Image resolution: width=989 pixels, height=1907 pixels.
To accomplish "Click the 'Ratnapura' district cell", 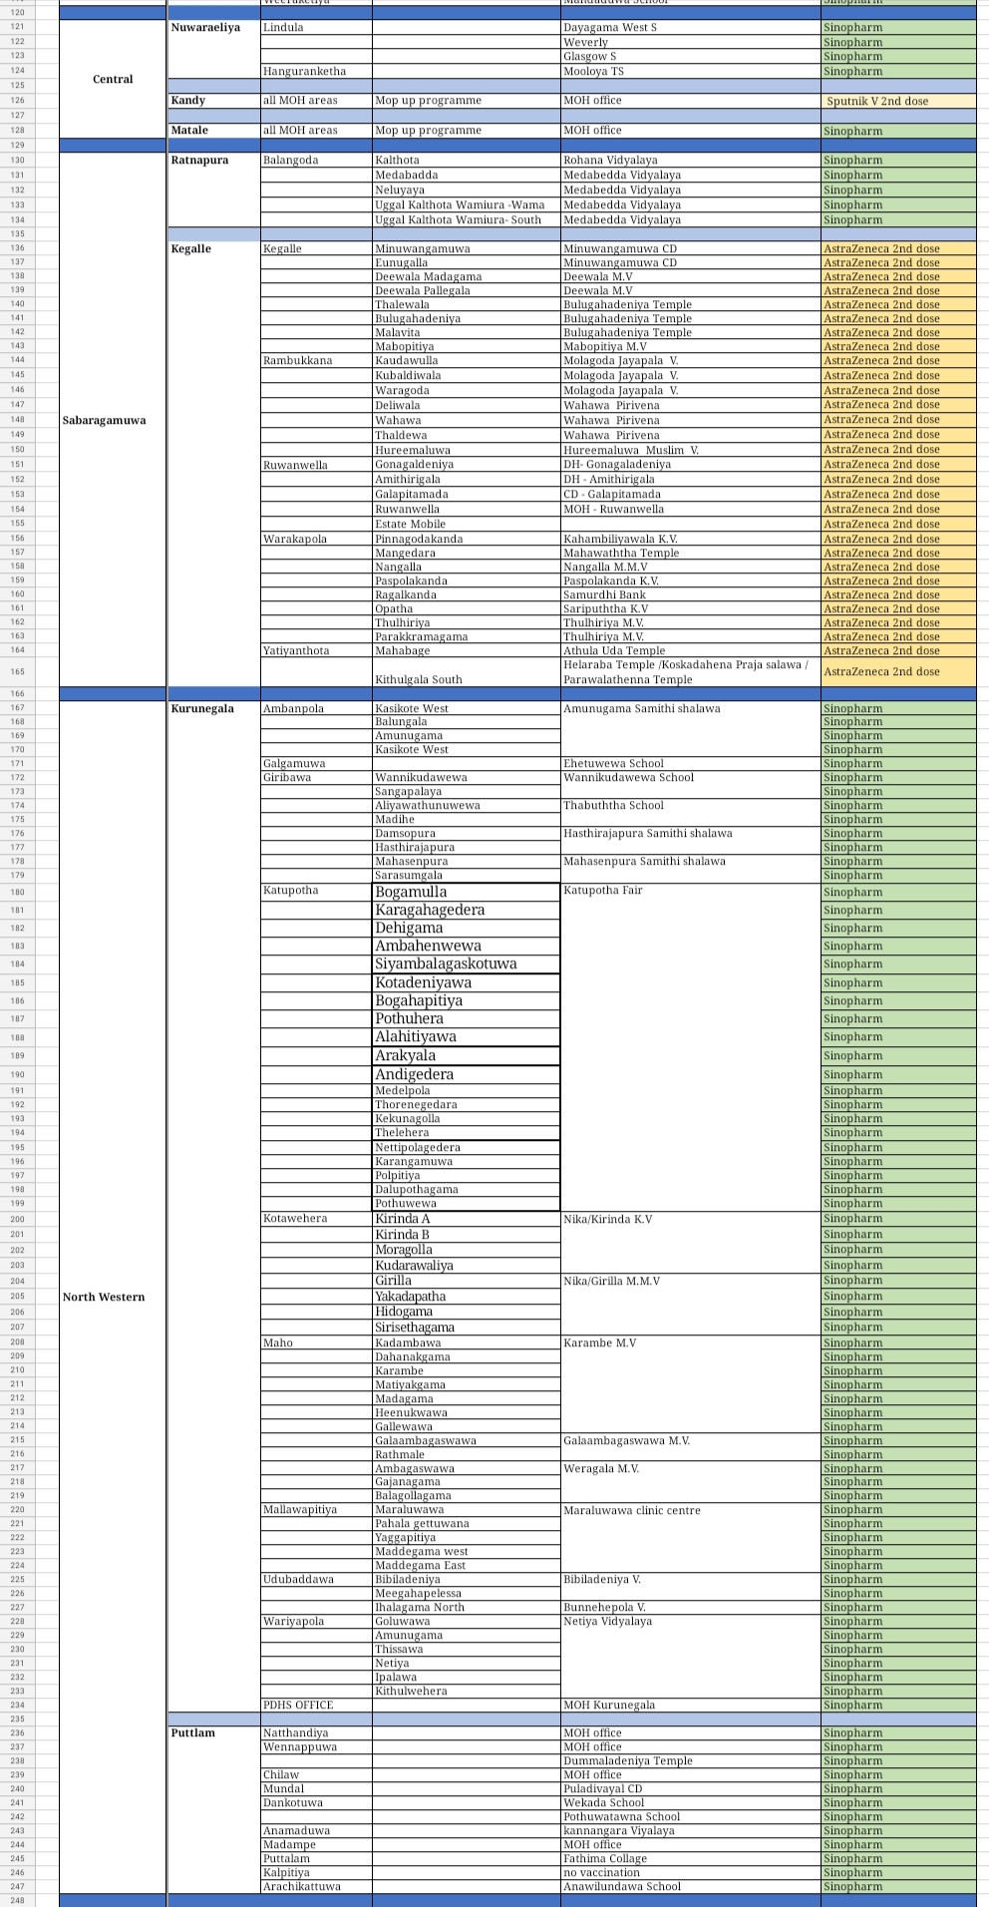I will [213, 190].
